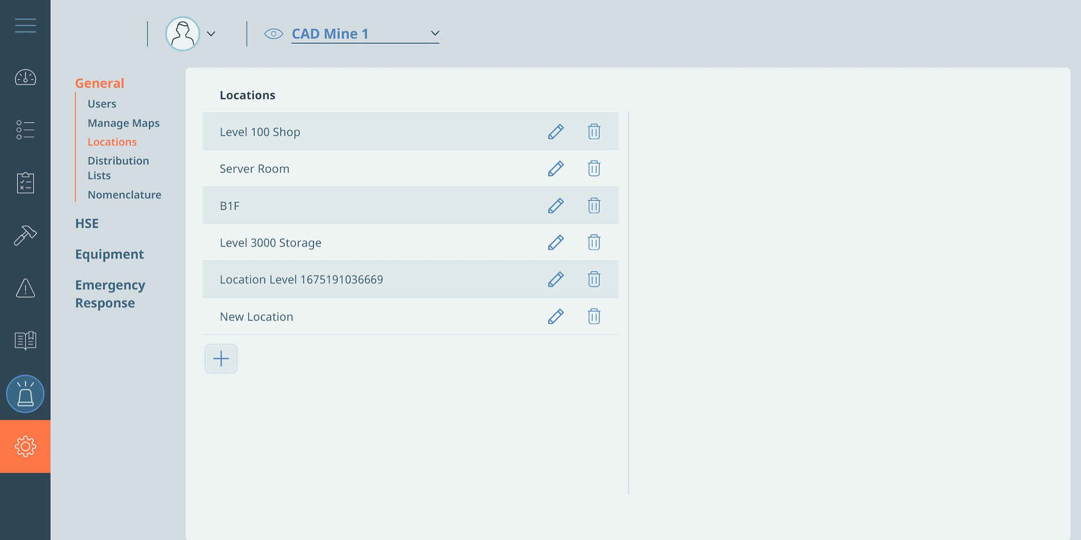Add a new location with the plus button
Screen dimensions: 1081x540
tap(221, 358)
